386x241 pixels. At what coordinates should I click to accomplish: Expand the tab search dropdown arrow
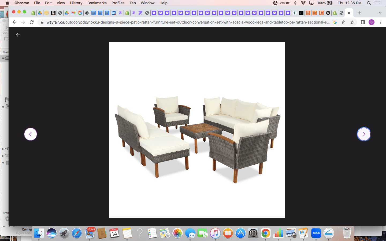(380, 13)
